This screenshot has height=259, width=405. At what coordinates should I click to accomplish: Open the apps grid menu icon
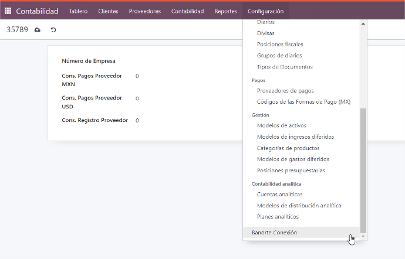(x=8, y=11)
